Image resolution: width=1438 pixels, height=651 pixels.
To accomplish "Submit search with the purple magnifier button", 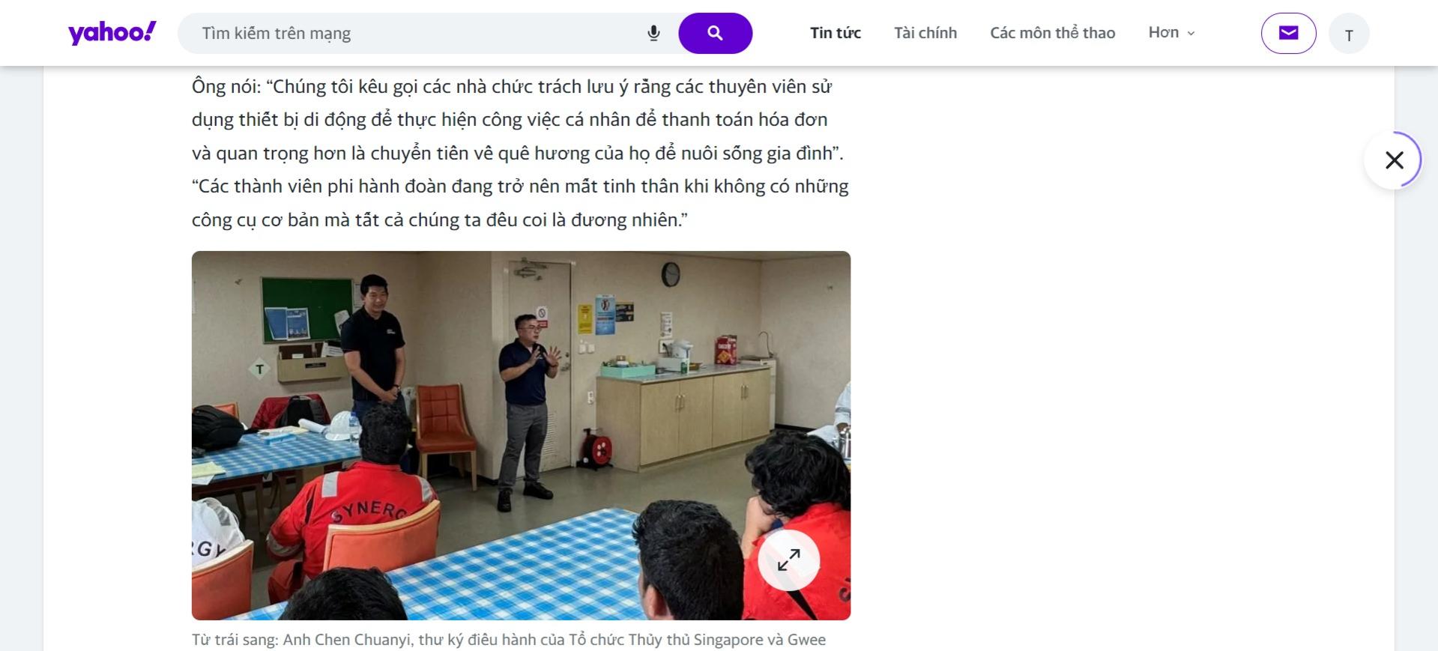I will coord(715,33).
